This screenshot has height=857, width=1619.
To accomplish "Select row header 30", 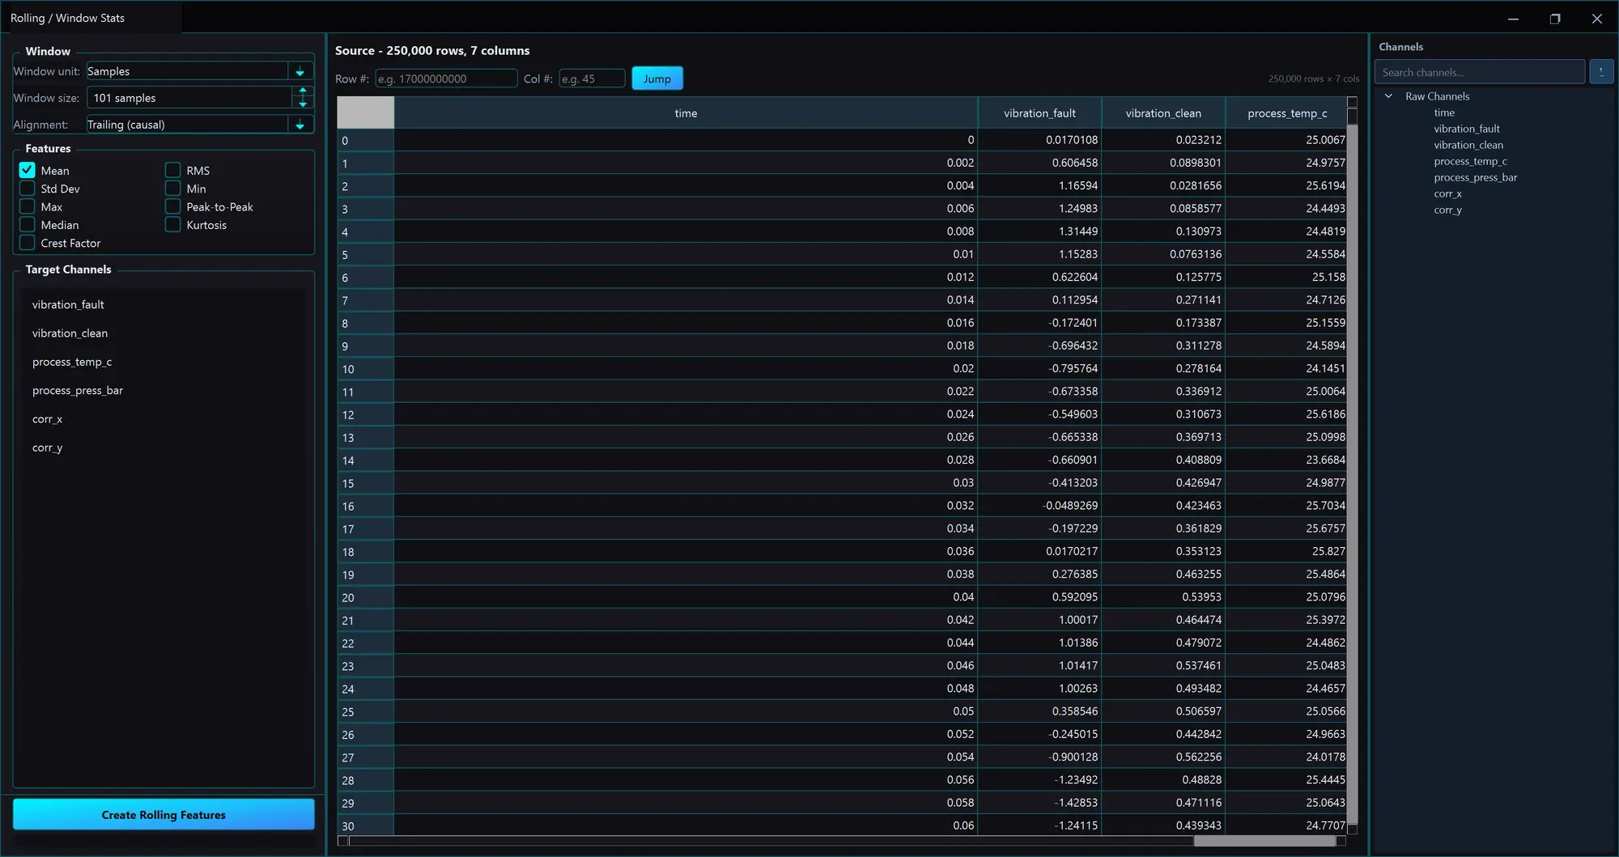I will pos(366,826).
